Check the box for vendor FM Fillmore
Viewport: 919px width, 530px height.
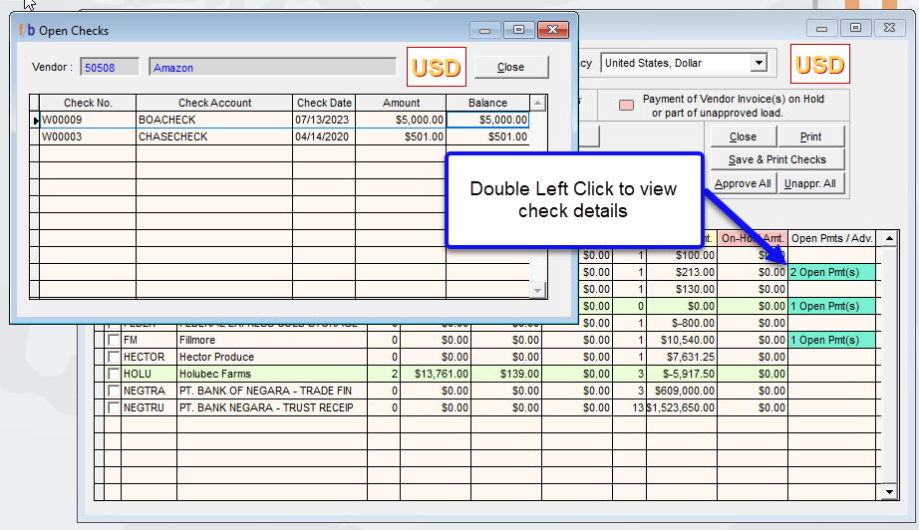pyautogui.click(x=113, y=341)
